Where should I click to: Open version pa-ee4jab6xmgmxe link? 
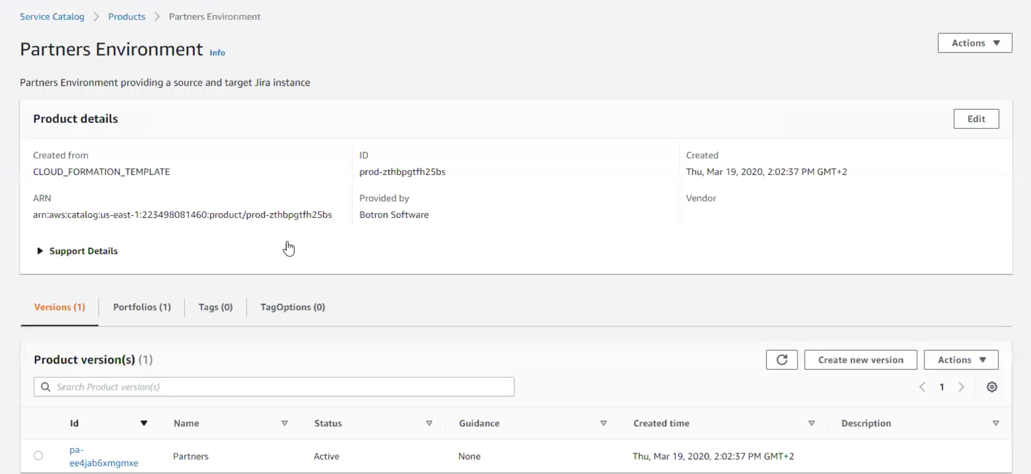(104, 456)
